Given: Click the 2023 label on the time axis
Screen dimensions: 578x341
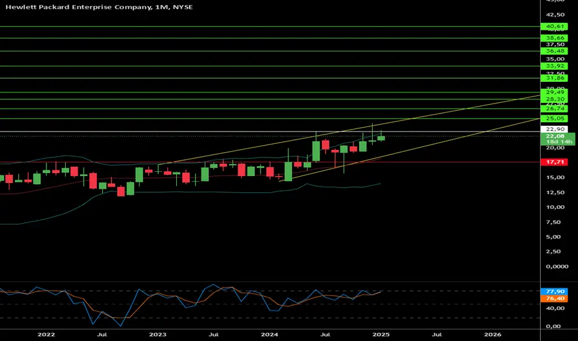Looking at the screenshot, I should point(158,334).
